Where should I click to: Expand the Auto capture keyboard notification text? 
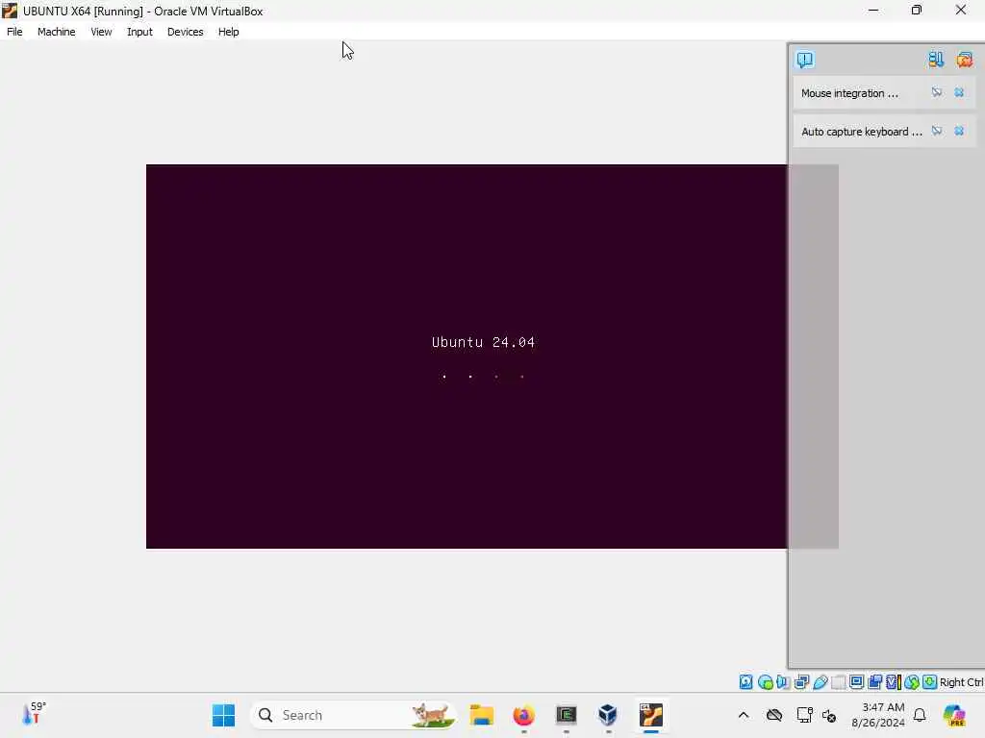861,131
